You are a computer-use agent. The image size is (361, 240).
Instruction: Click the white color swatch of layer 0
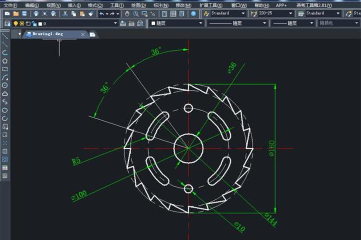(x=40, y=24)
